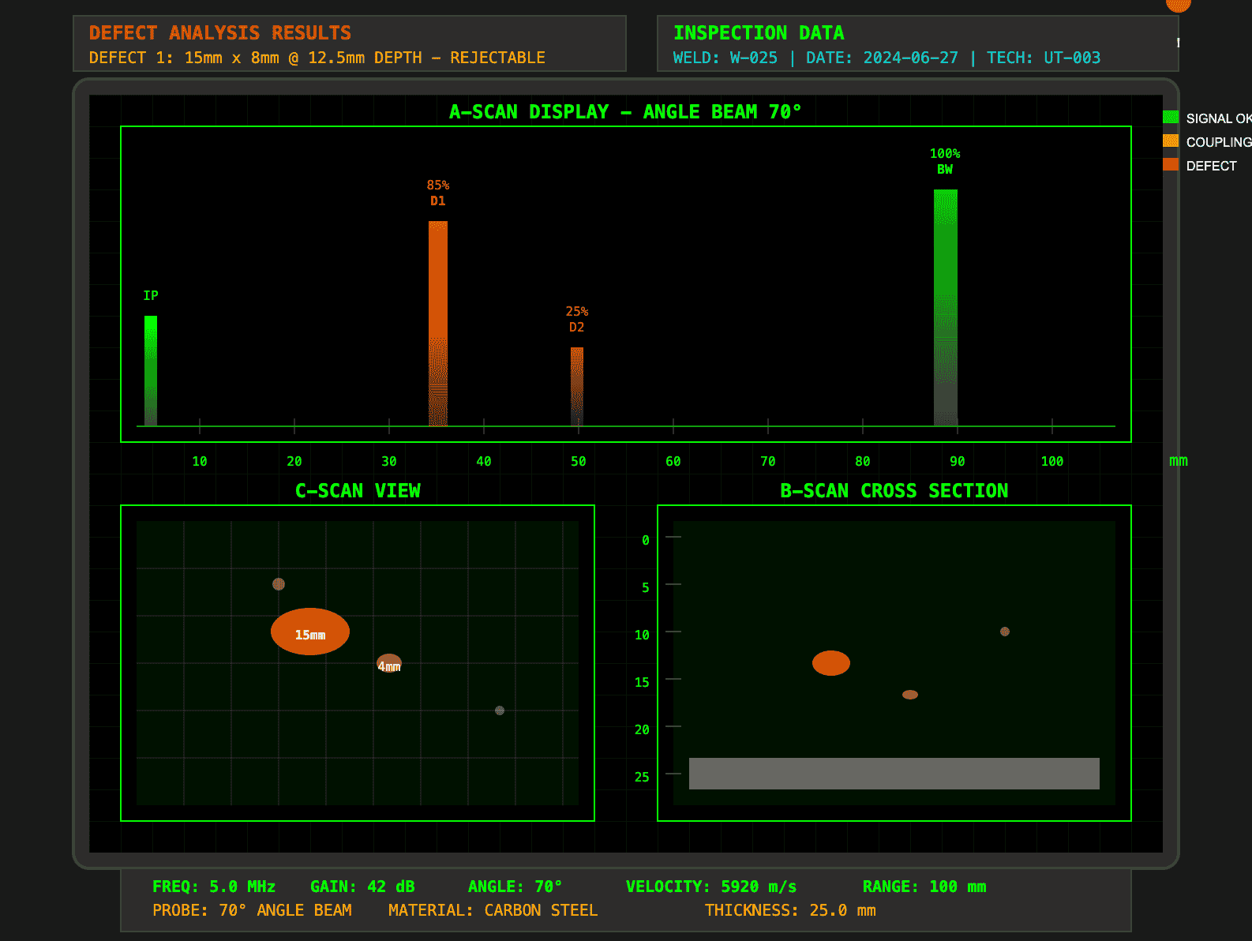1252x941 pixels.
Task: Click the 15 depth label on B-scan axis
Action: pos(642,682)
